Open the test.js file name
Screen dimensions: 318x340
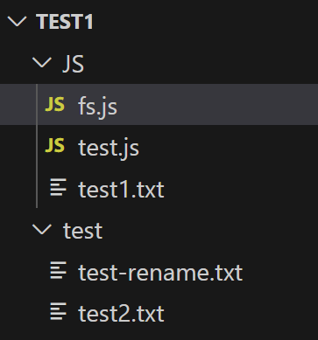pos(109,149)
